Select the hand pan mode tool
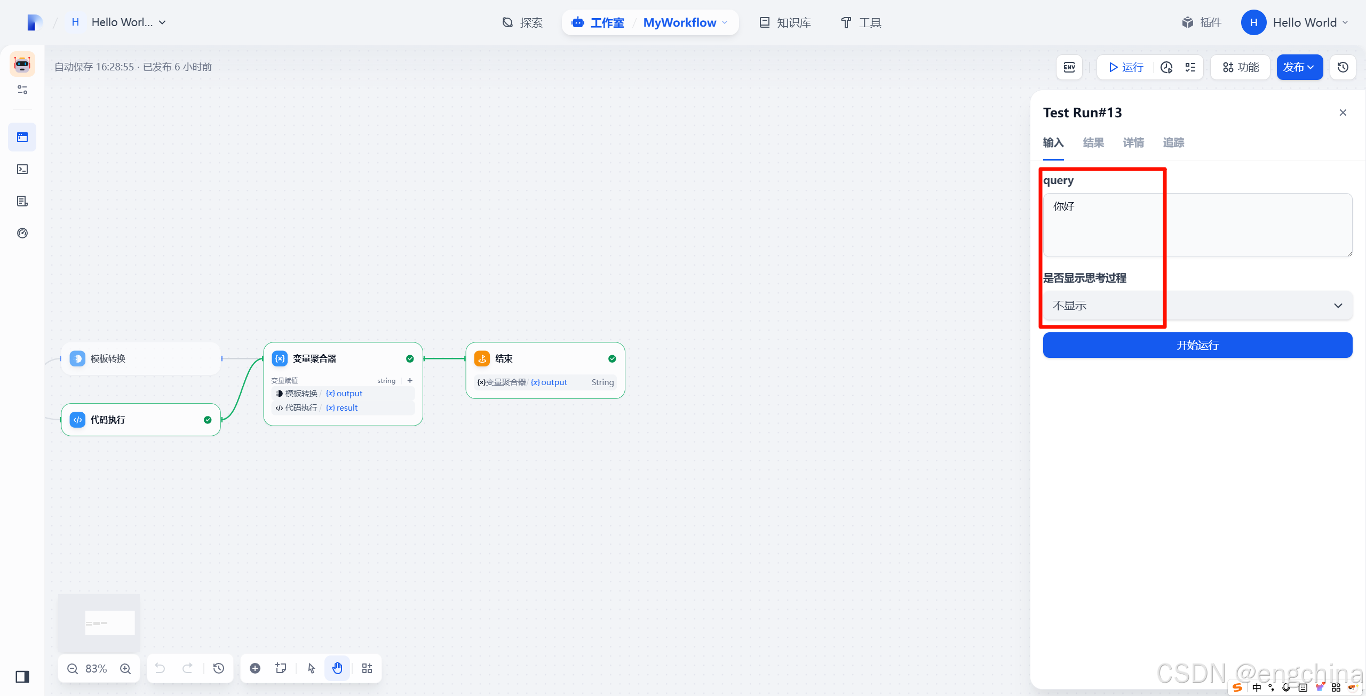Image resolution: width=1366 pixels, height=696 pixels. (337, 669)
